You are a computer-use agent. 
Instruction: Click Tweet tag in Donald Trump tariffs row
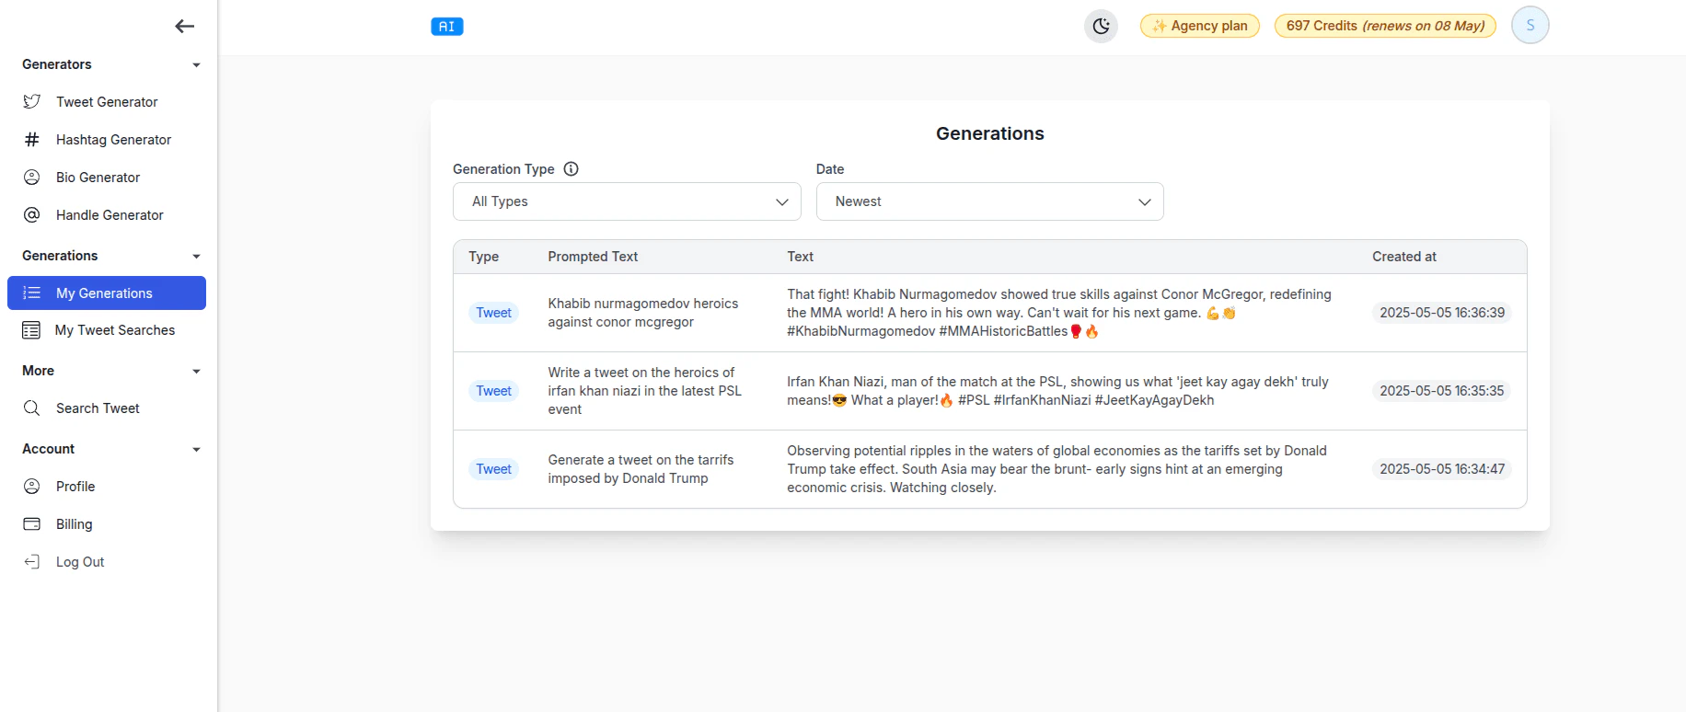pos(493,469)
